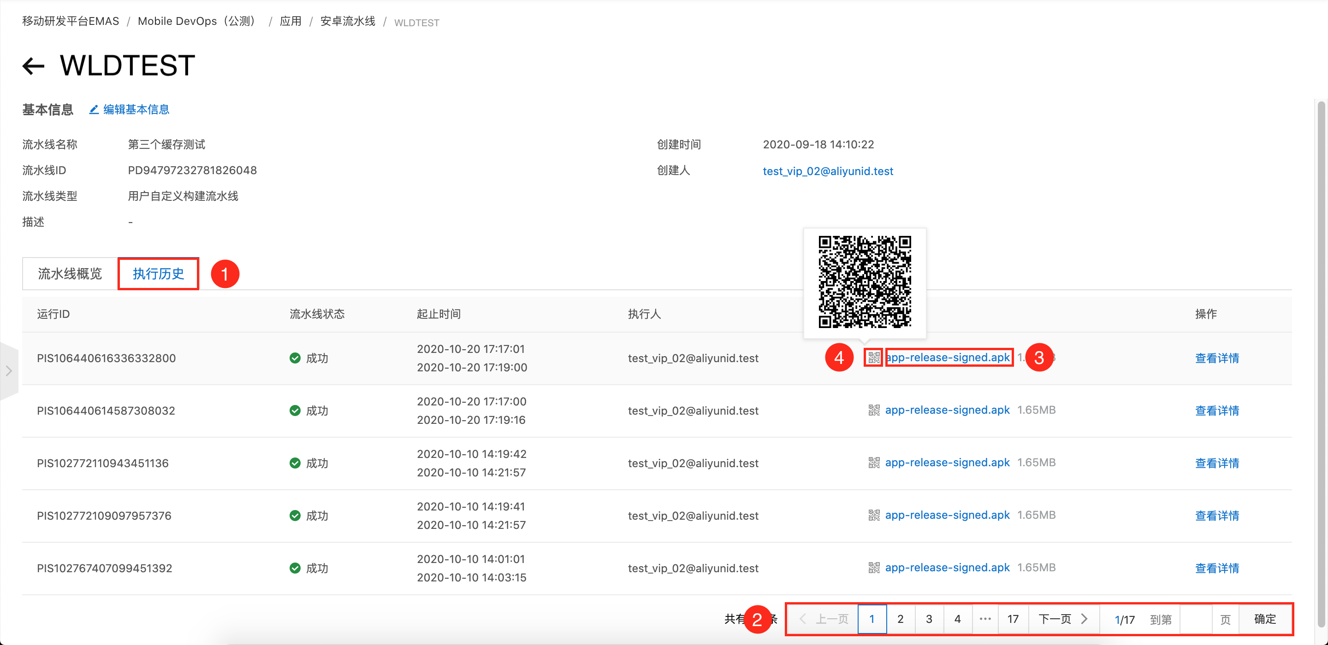1328x645 pixels.
Task: Click the green success icon for PIS102772109097957376
Action: [295, 516]
